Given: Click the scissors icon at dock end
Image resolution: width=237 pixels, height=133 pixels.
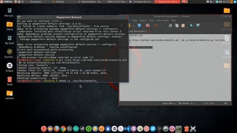Looking at the screenshot, I should (193, 129).
